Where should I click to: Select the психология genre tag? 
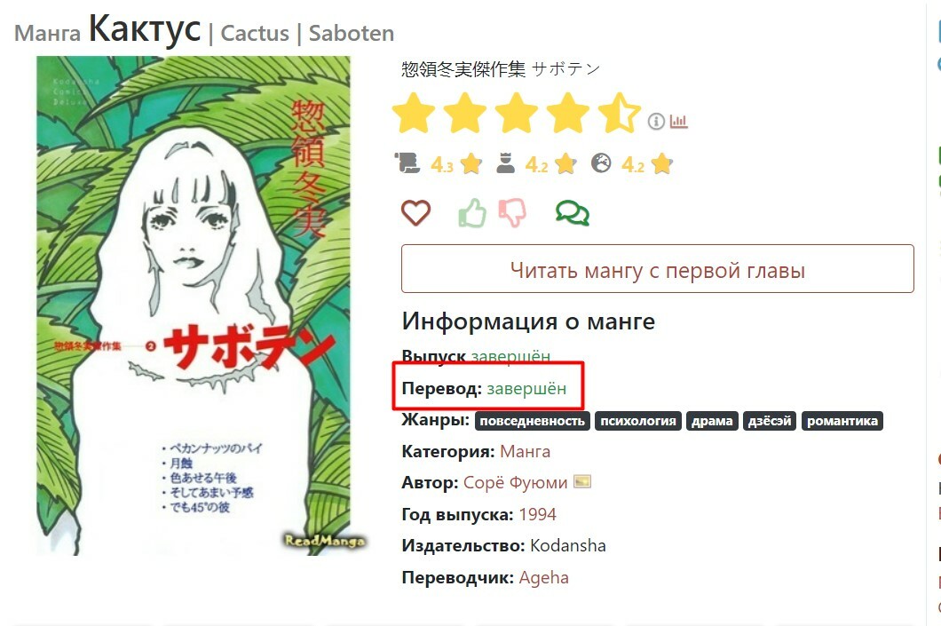point(638,421)
